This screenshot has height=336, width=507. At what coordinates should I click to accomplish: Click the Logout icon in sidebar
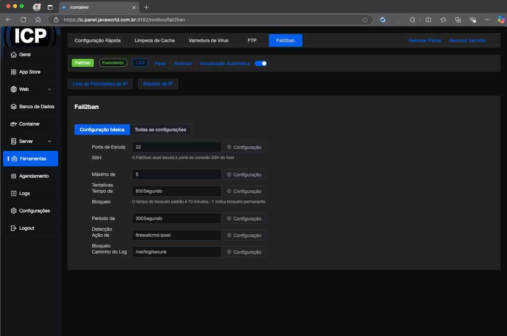pyautogui.click(x=13, y=228)
